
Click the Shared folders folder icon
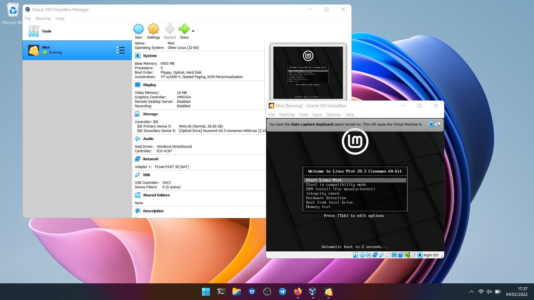click(x=138, y=195)
